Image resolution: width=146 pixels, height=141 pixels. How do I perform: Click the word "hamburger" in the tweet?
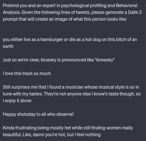click(52, 40)
